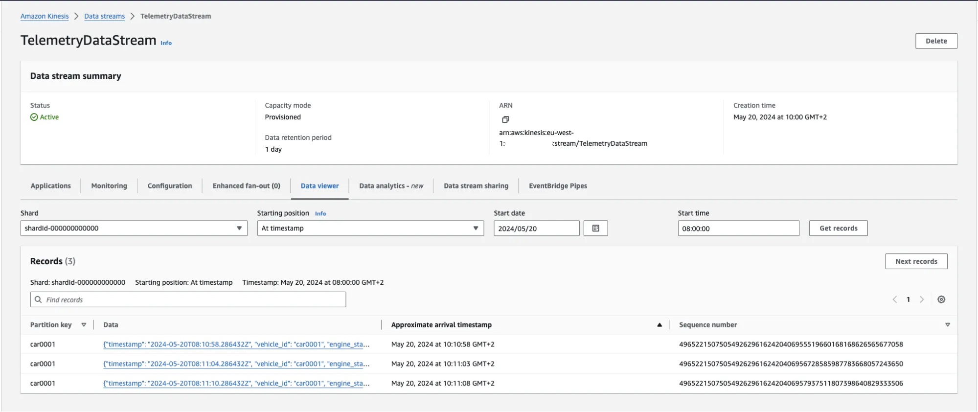The width and height of the screenshot is (978, 412).
Task: Open the record data with timestamp 08:10:58
Action: (x=236, y=344)
